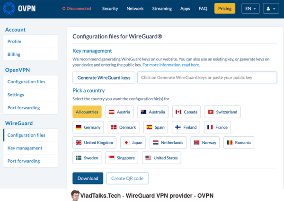Click the yellow Pricing button
Image resolution: width=284 pixels, height=201 pixels.
click(225, 9)
